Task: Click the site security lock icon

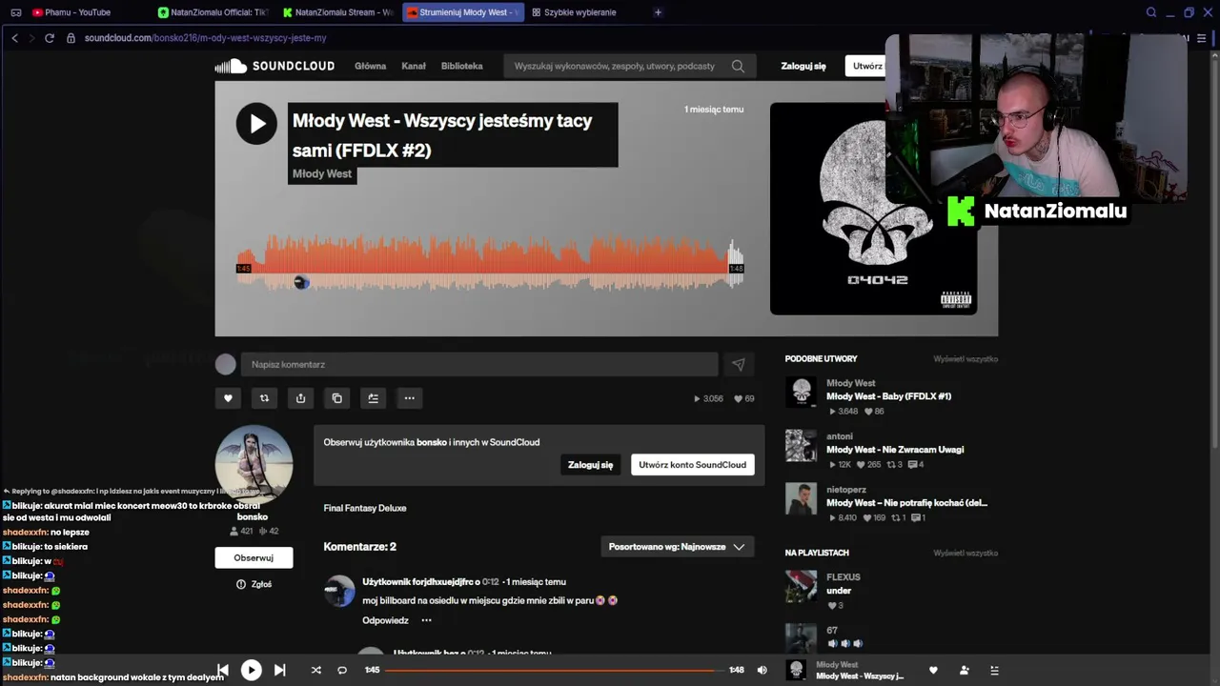Action: (x=72, y=38)
